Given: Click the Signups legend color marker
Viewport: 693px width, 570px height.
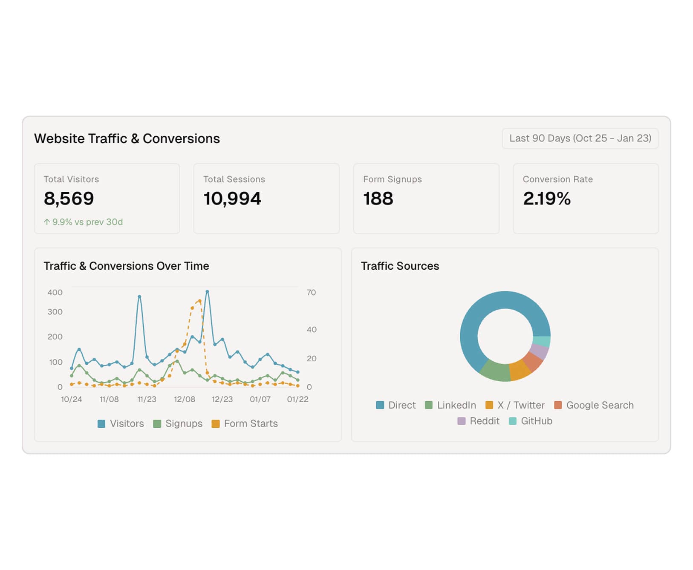Looking at the screenshot, I should (158, 423).
